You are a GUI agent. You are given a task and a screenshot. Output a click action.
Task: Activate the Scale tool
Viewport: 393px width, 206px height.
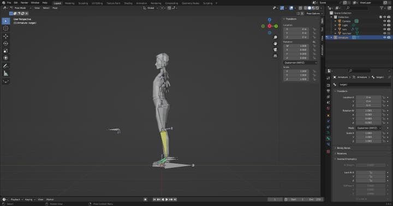pos(5,51)
